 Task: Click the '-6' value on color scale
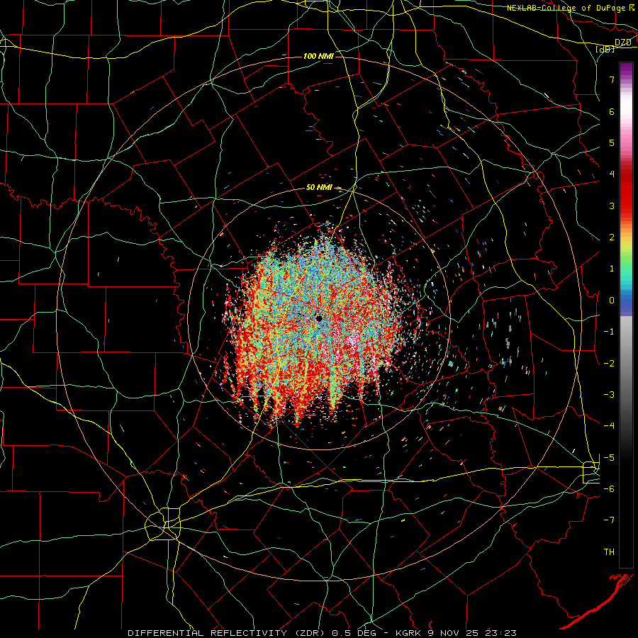click(x=609, y=489)
